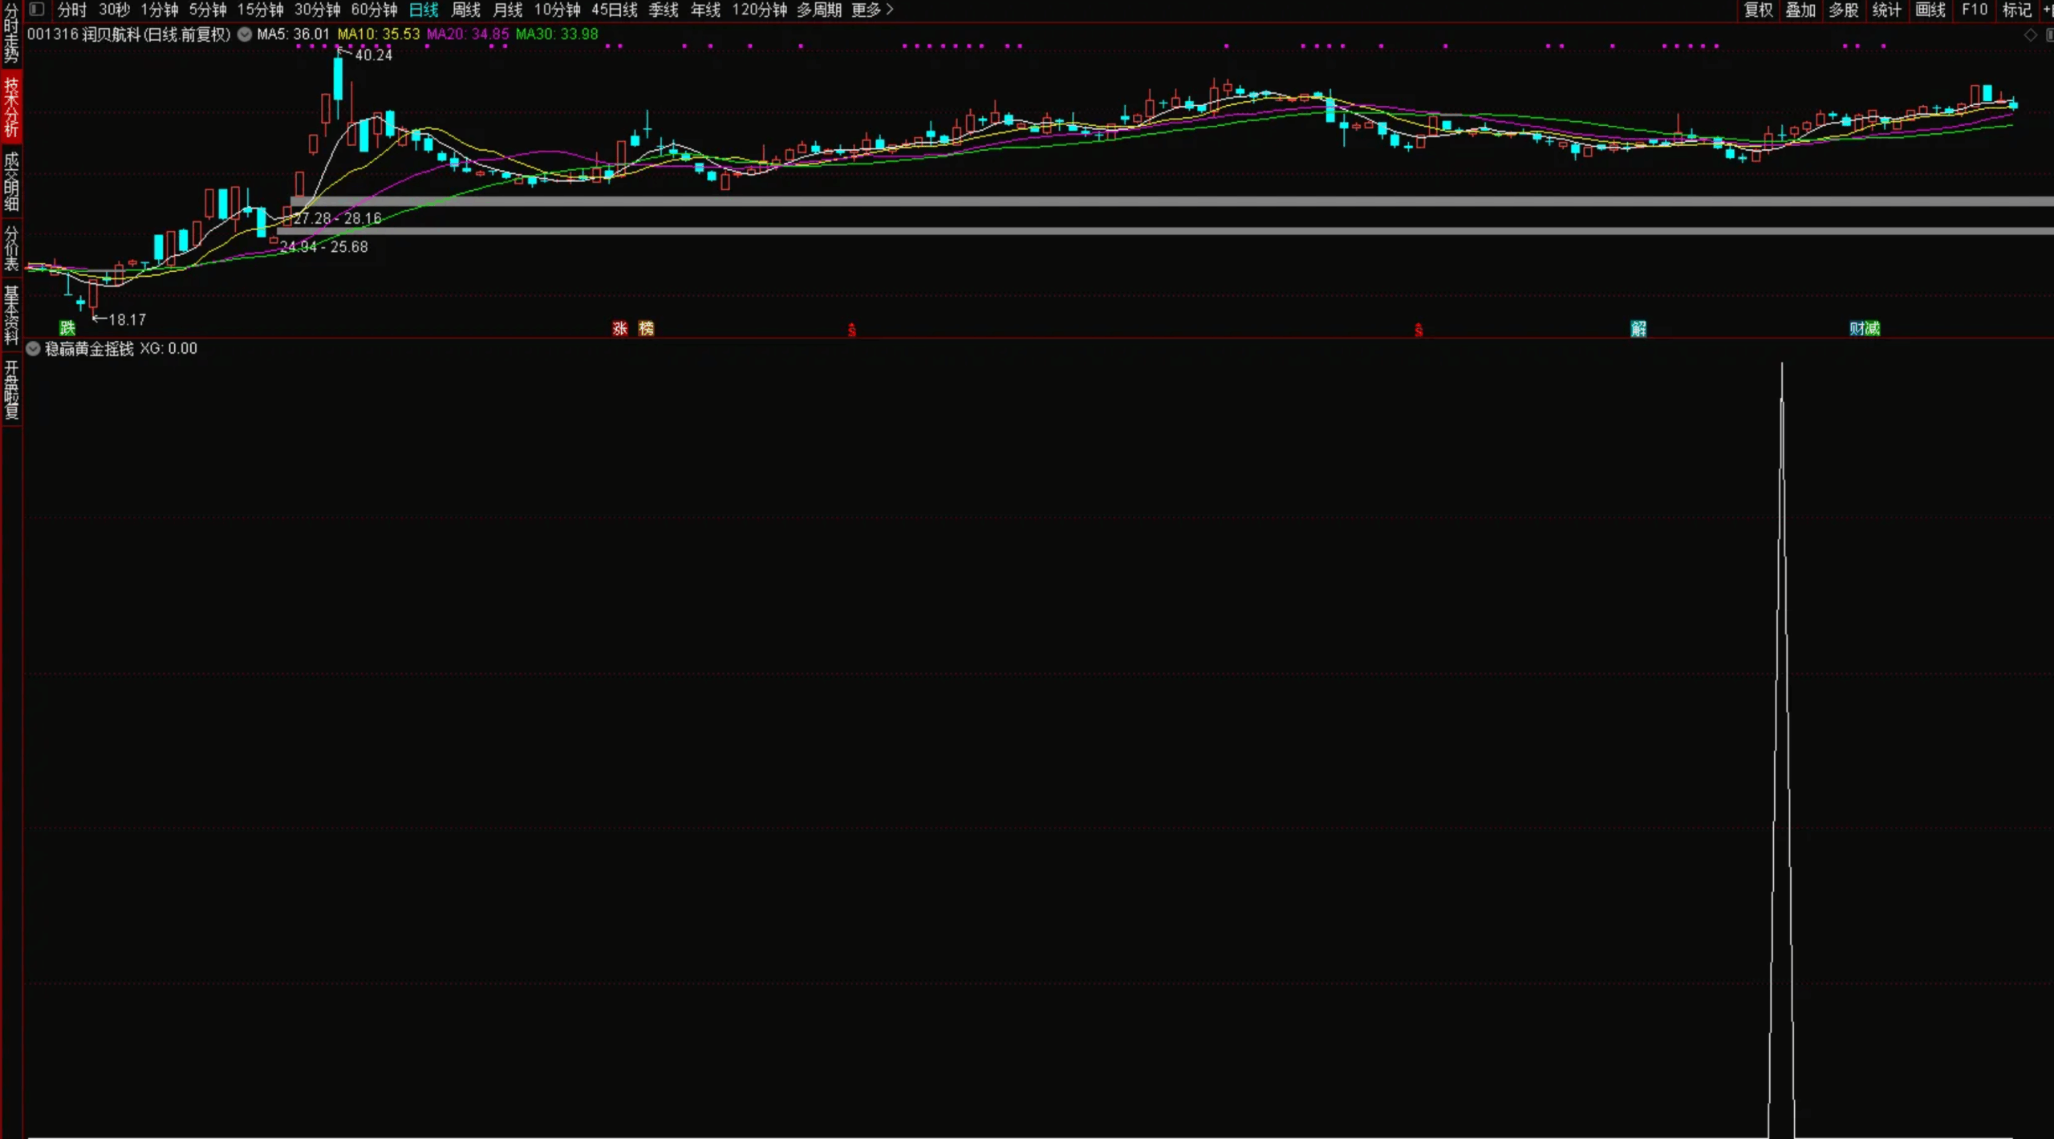The width and height of the screenshot is (2054, 1139).
Task: Open the 稳赢黄金摇钱 indicator dropdown arrow
Action: (34, 349)
